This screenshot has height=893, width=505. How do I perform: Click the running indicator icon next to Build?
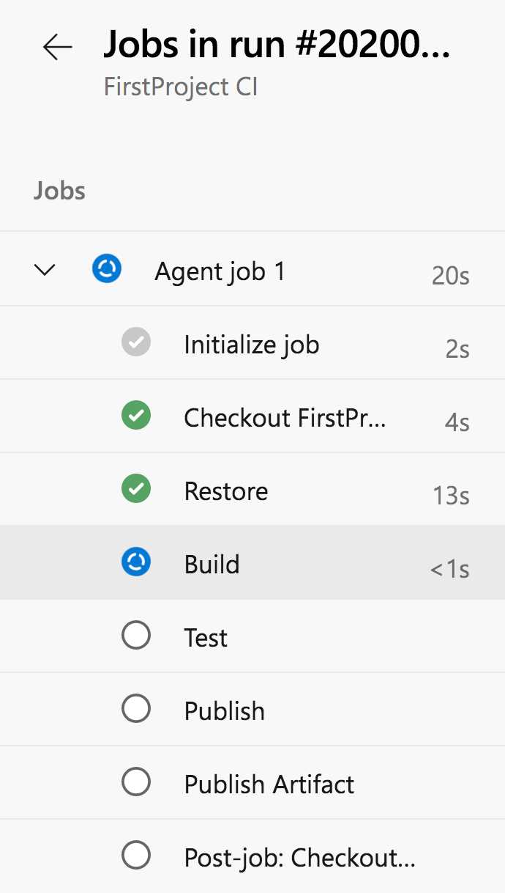pos(135,562)
